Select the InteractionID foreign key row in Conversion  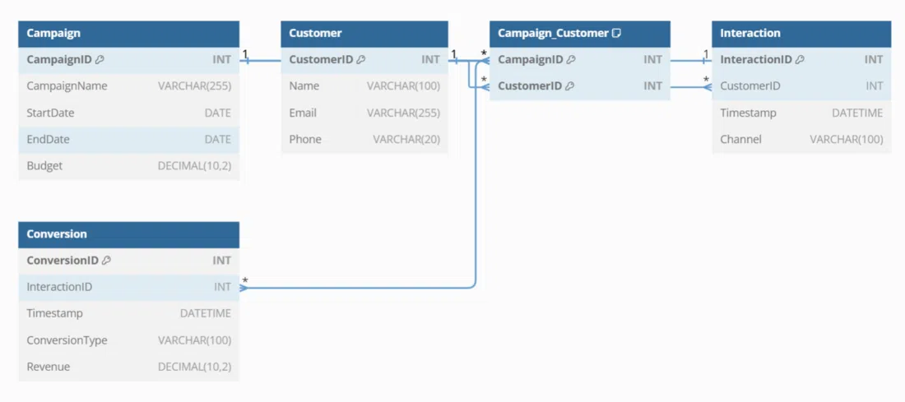(128, 287)
